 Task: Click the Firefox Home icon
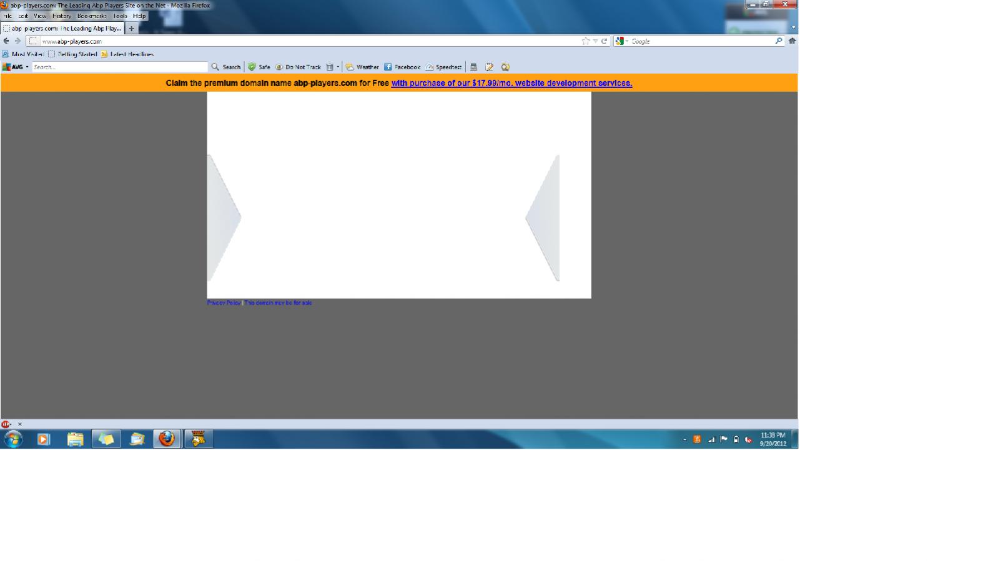click(x=792, y=41)
